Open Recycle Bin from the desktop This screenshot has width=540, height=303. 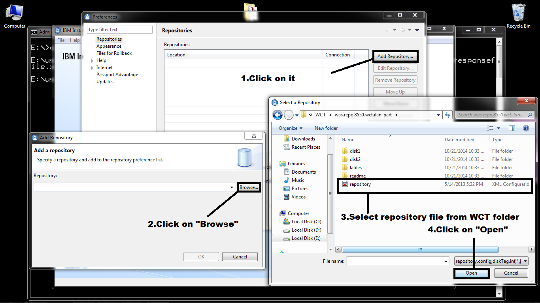[x=519, y=12]
